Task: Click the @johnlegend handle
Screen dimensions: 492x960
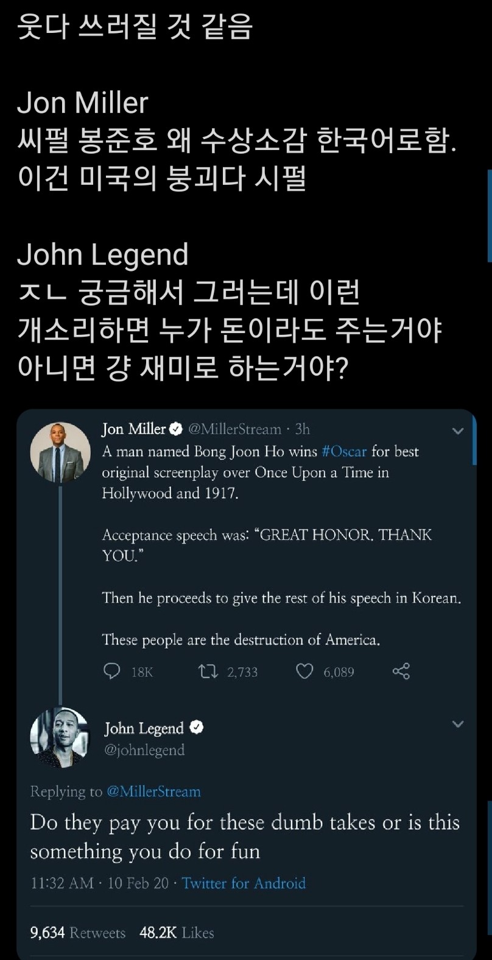Action: 144,750
